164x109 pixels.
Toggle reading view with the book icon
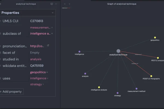point(52,4)
